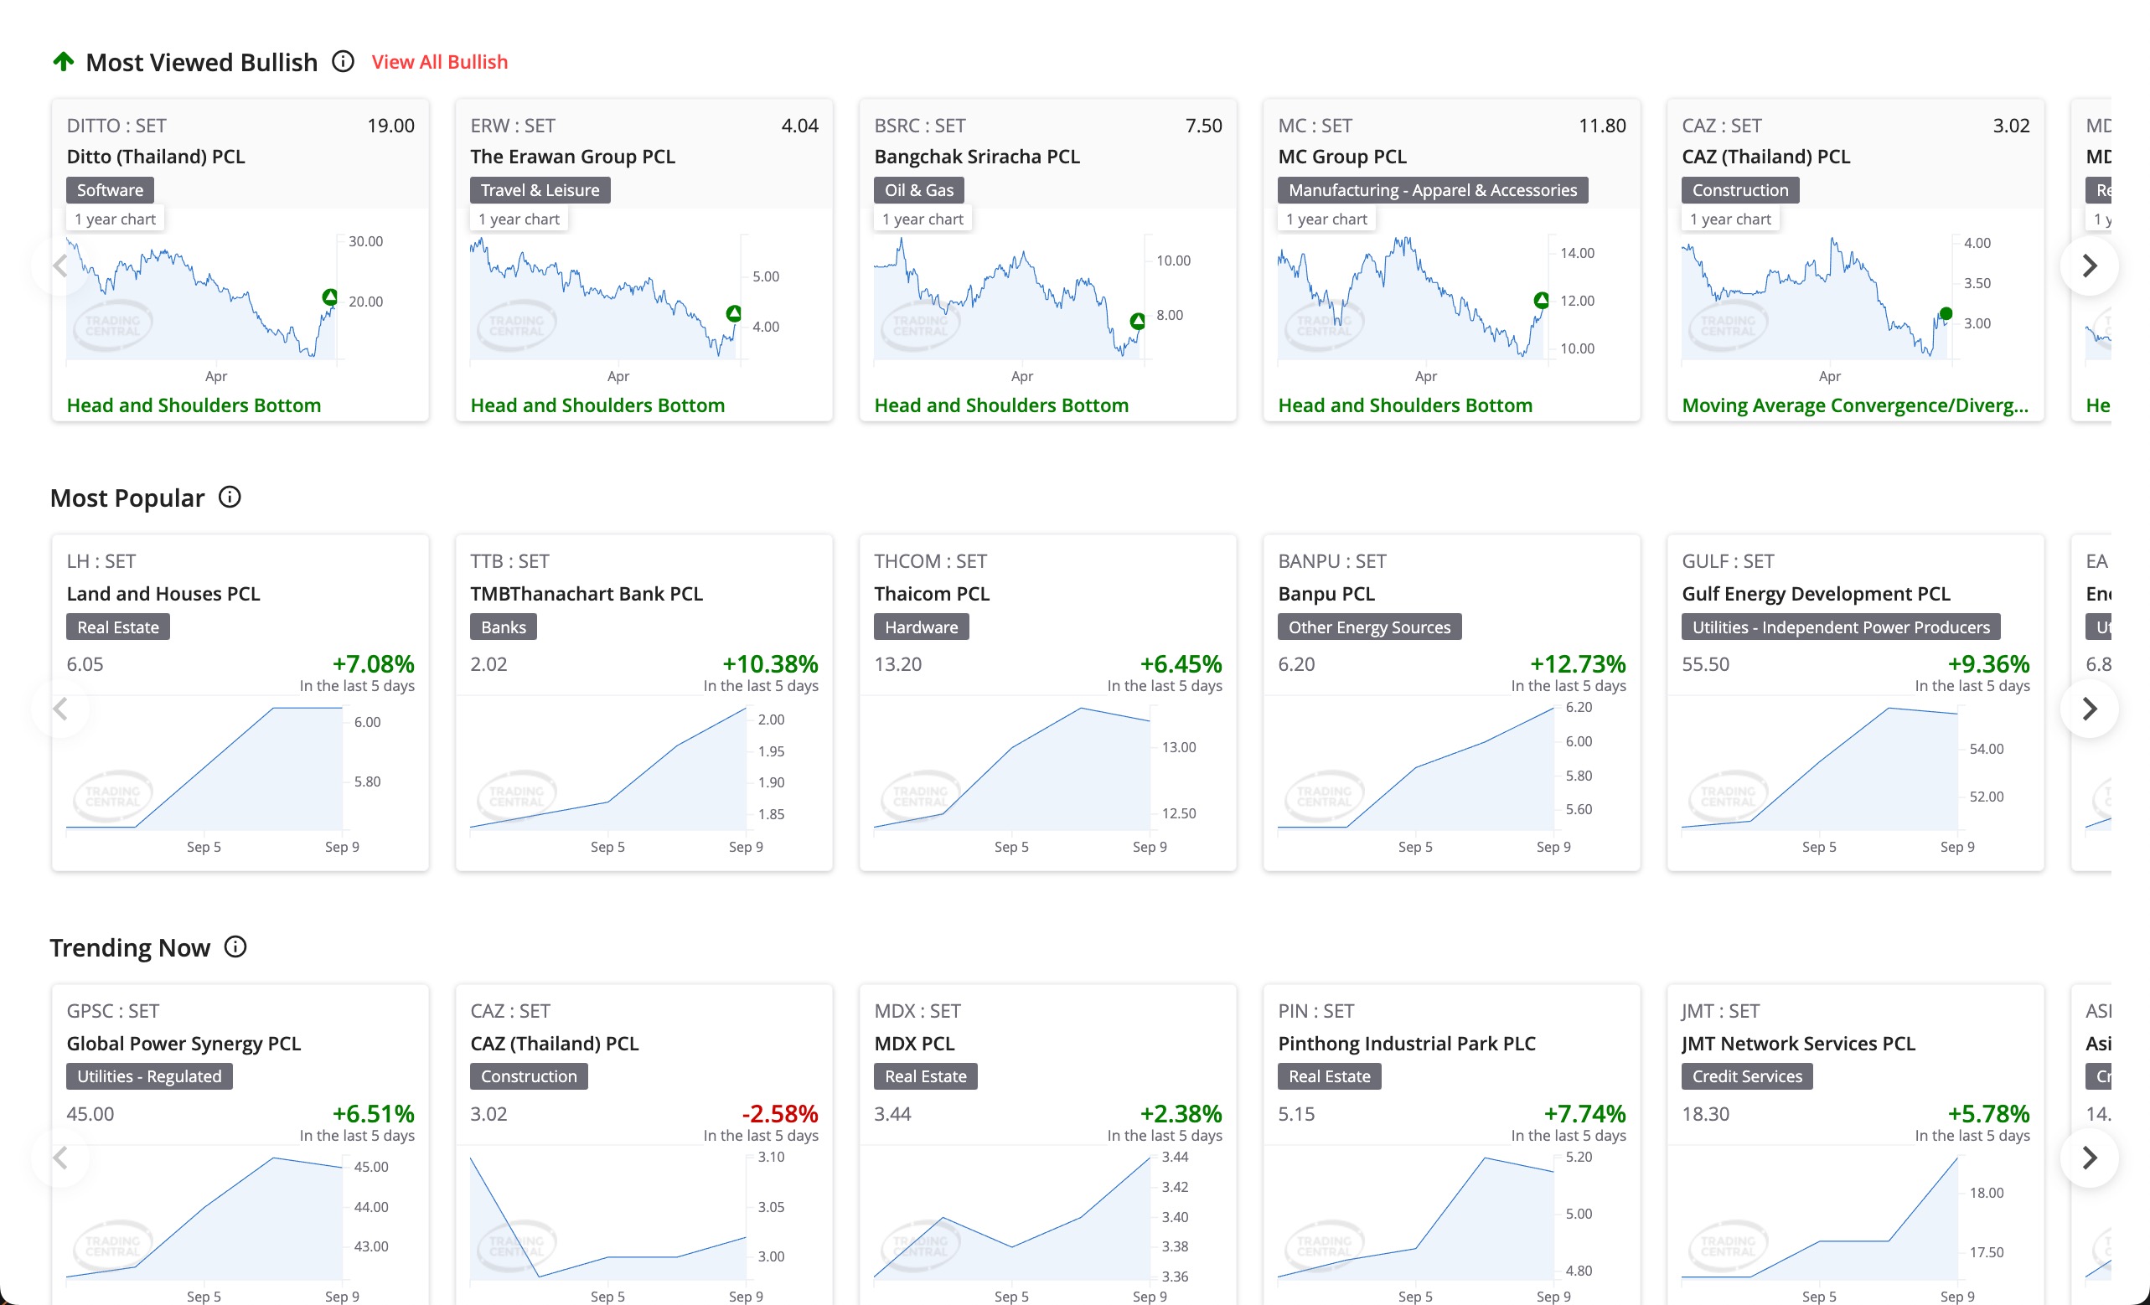The height and width of the screenshot is (1305, 2150).
Task: Open Ditto (Thailand) PCL stock name
Action: pos(156,156)
